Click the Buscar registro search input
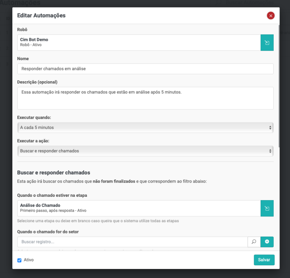 132,242
